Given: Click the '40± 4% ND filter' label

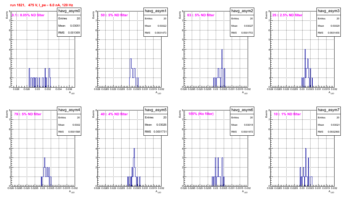Looking at the screenshot, I should 114,114.
